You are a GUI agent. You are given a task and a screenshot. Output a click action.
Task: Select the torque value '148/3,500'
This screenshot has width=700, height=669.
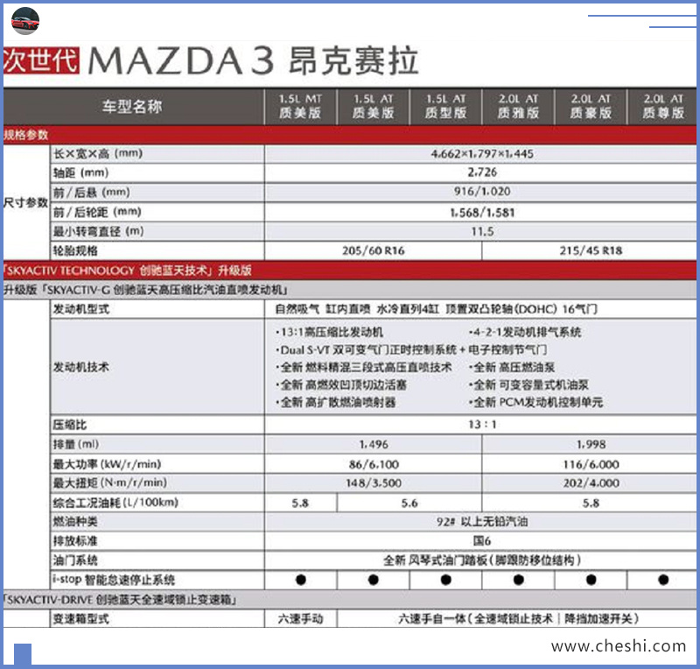click(374, 483)
